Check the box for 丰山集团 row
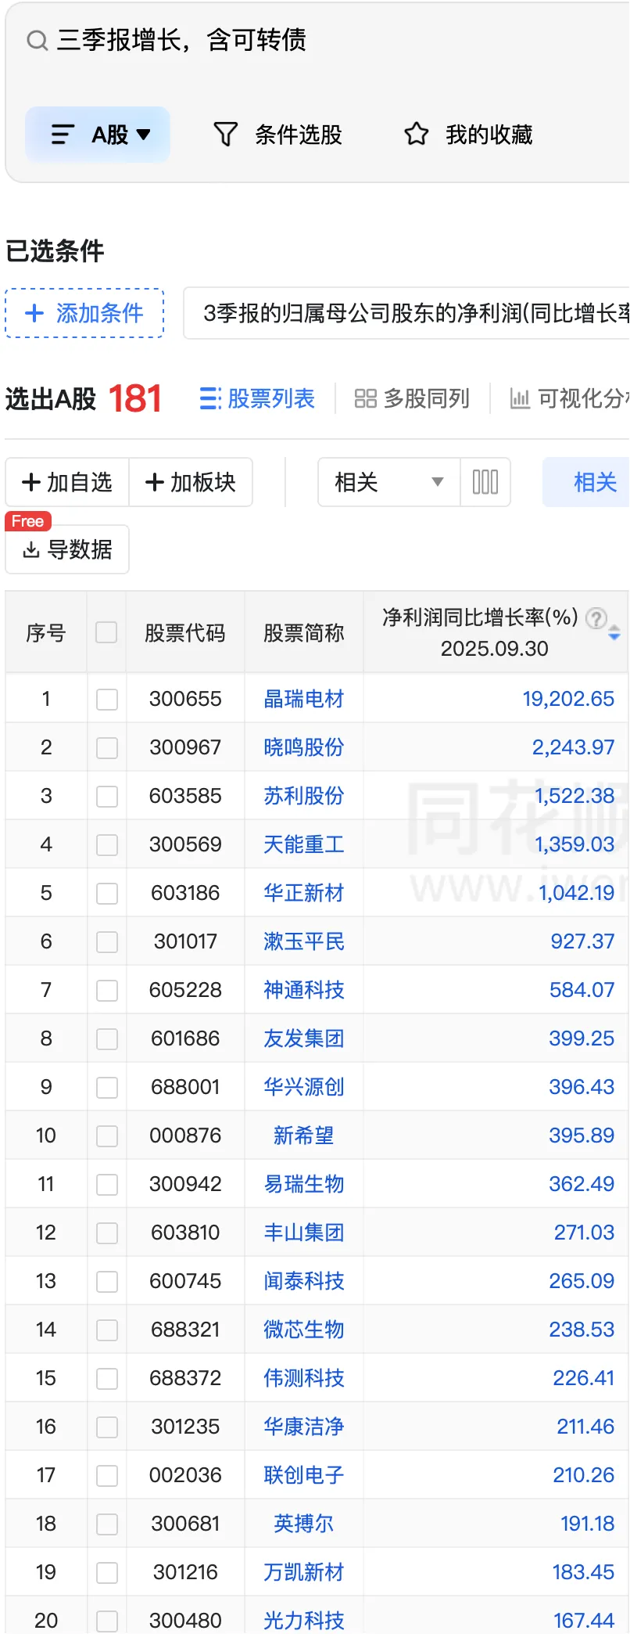 tap(106, 1233)
